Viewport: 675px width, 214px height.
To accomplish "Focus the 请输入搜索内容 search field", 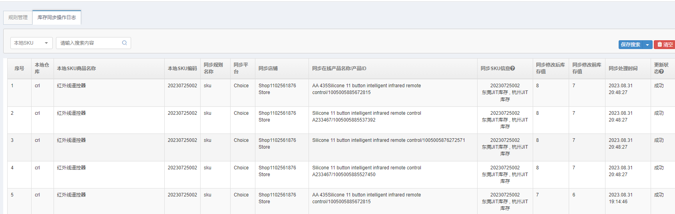I will click(93, 43).
